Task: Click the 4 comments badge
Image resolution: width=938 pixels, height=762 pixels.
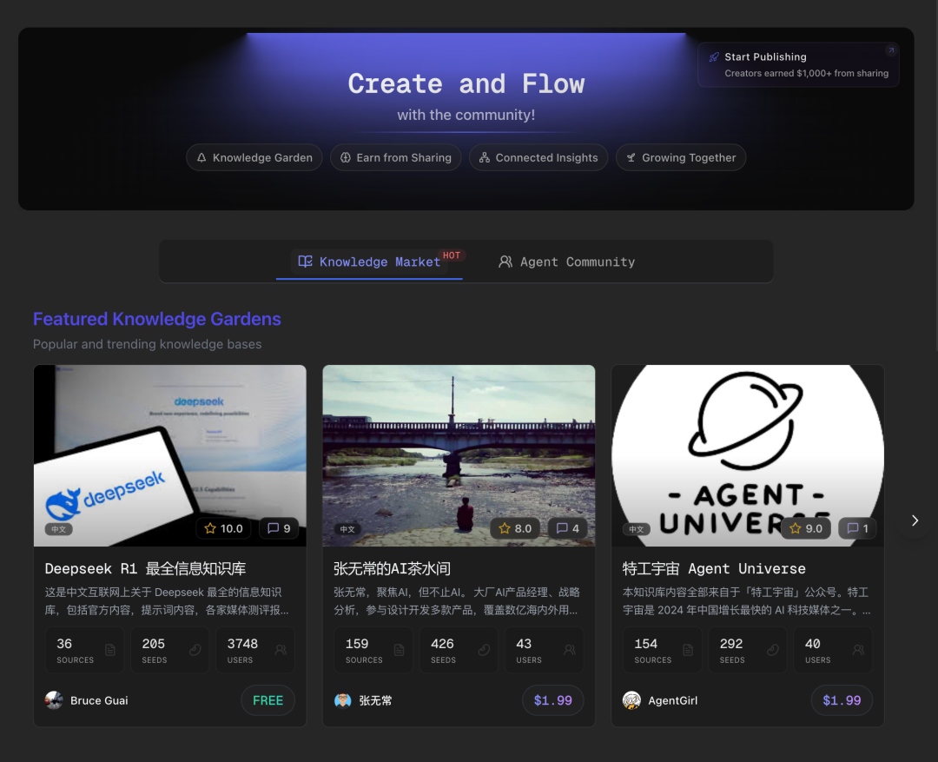Action: tap(568, 528)
